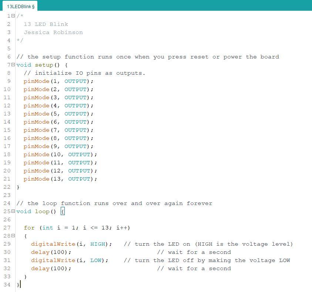The image size is (312, 292).
Task: Collapse the void loop() fold marker
Action: tap(13, 211)
